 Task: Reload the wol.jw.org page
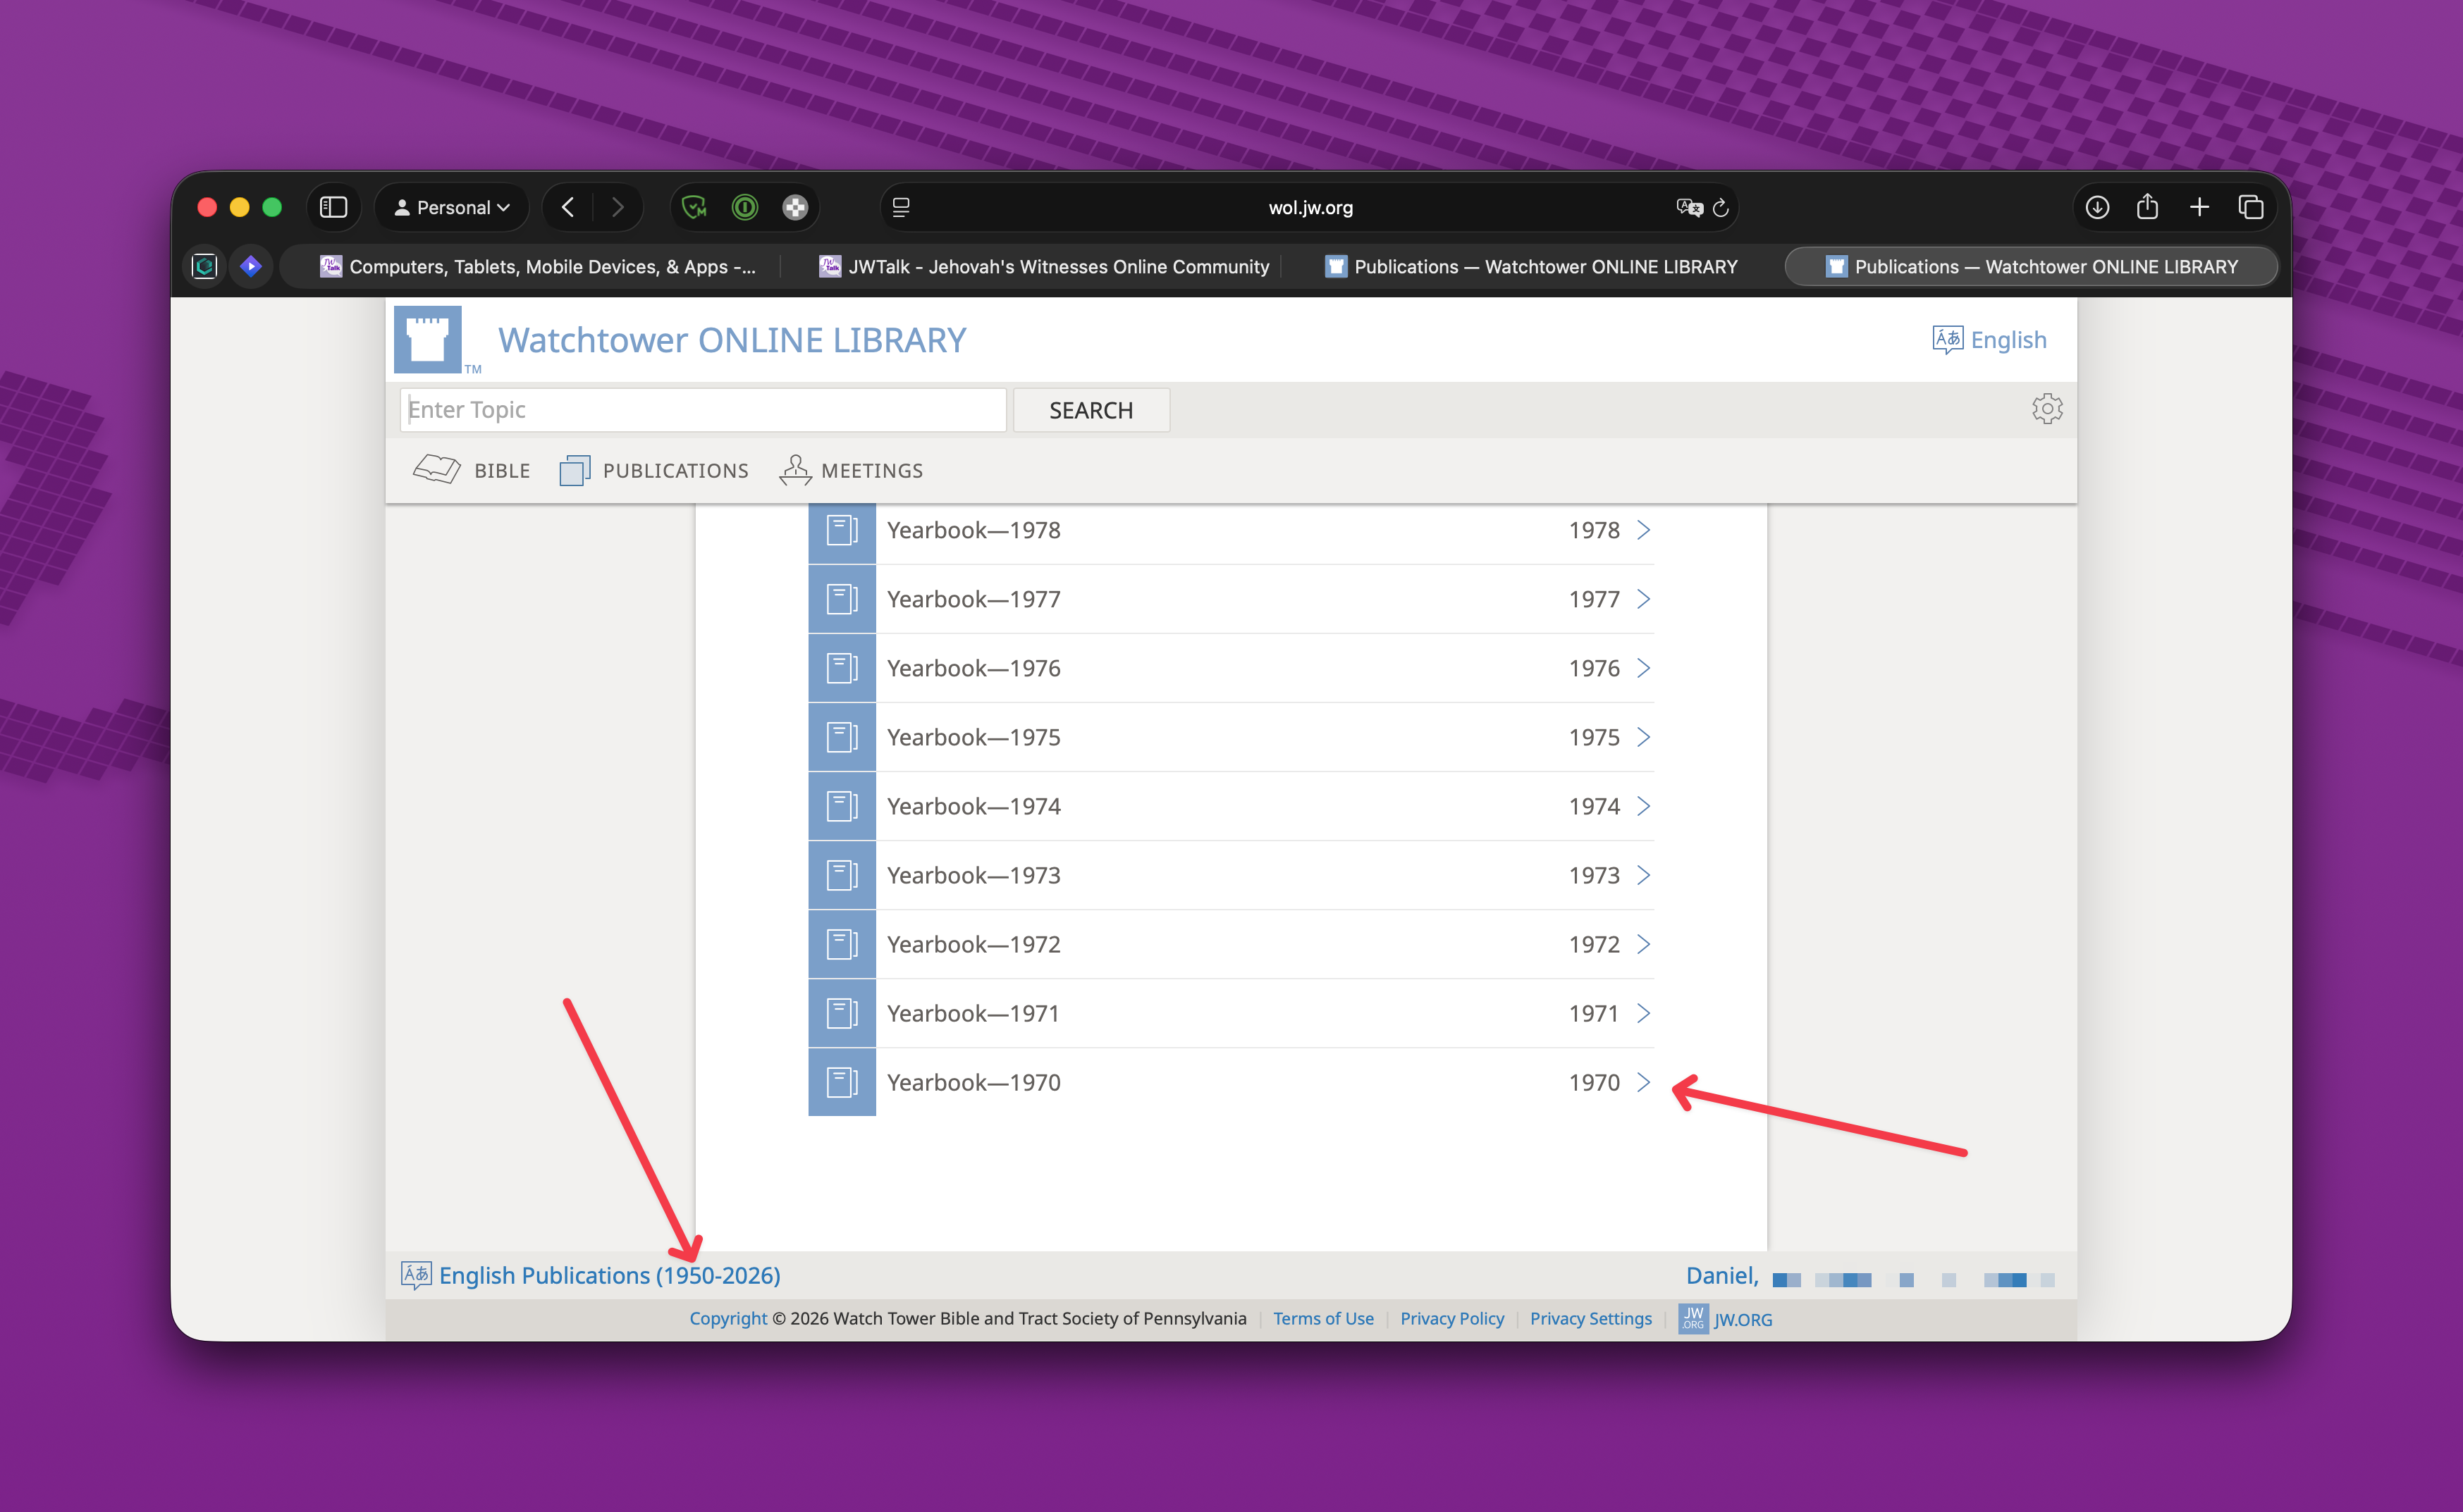coord(1721,207)
